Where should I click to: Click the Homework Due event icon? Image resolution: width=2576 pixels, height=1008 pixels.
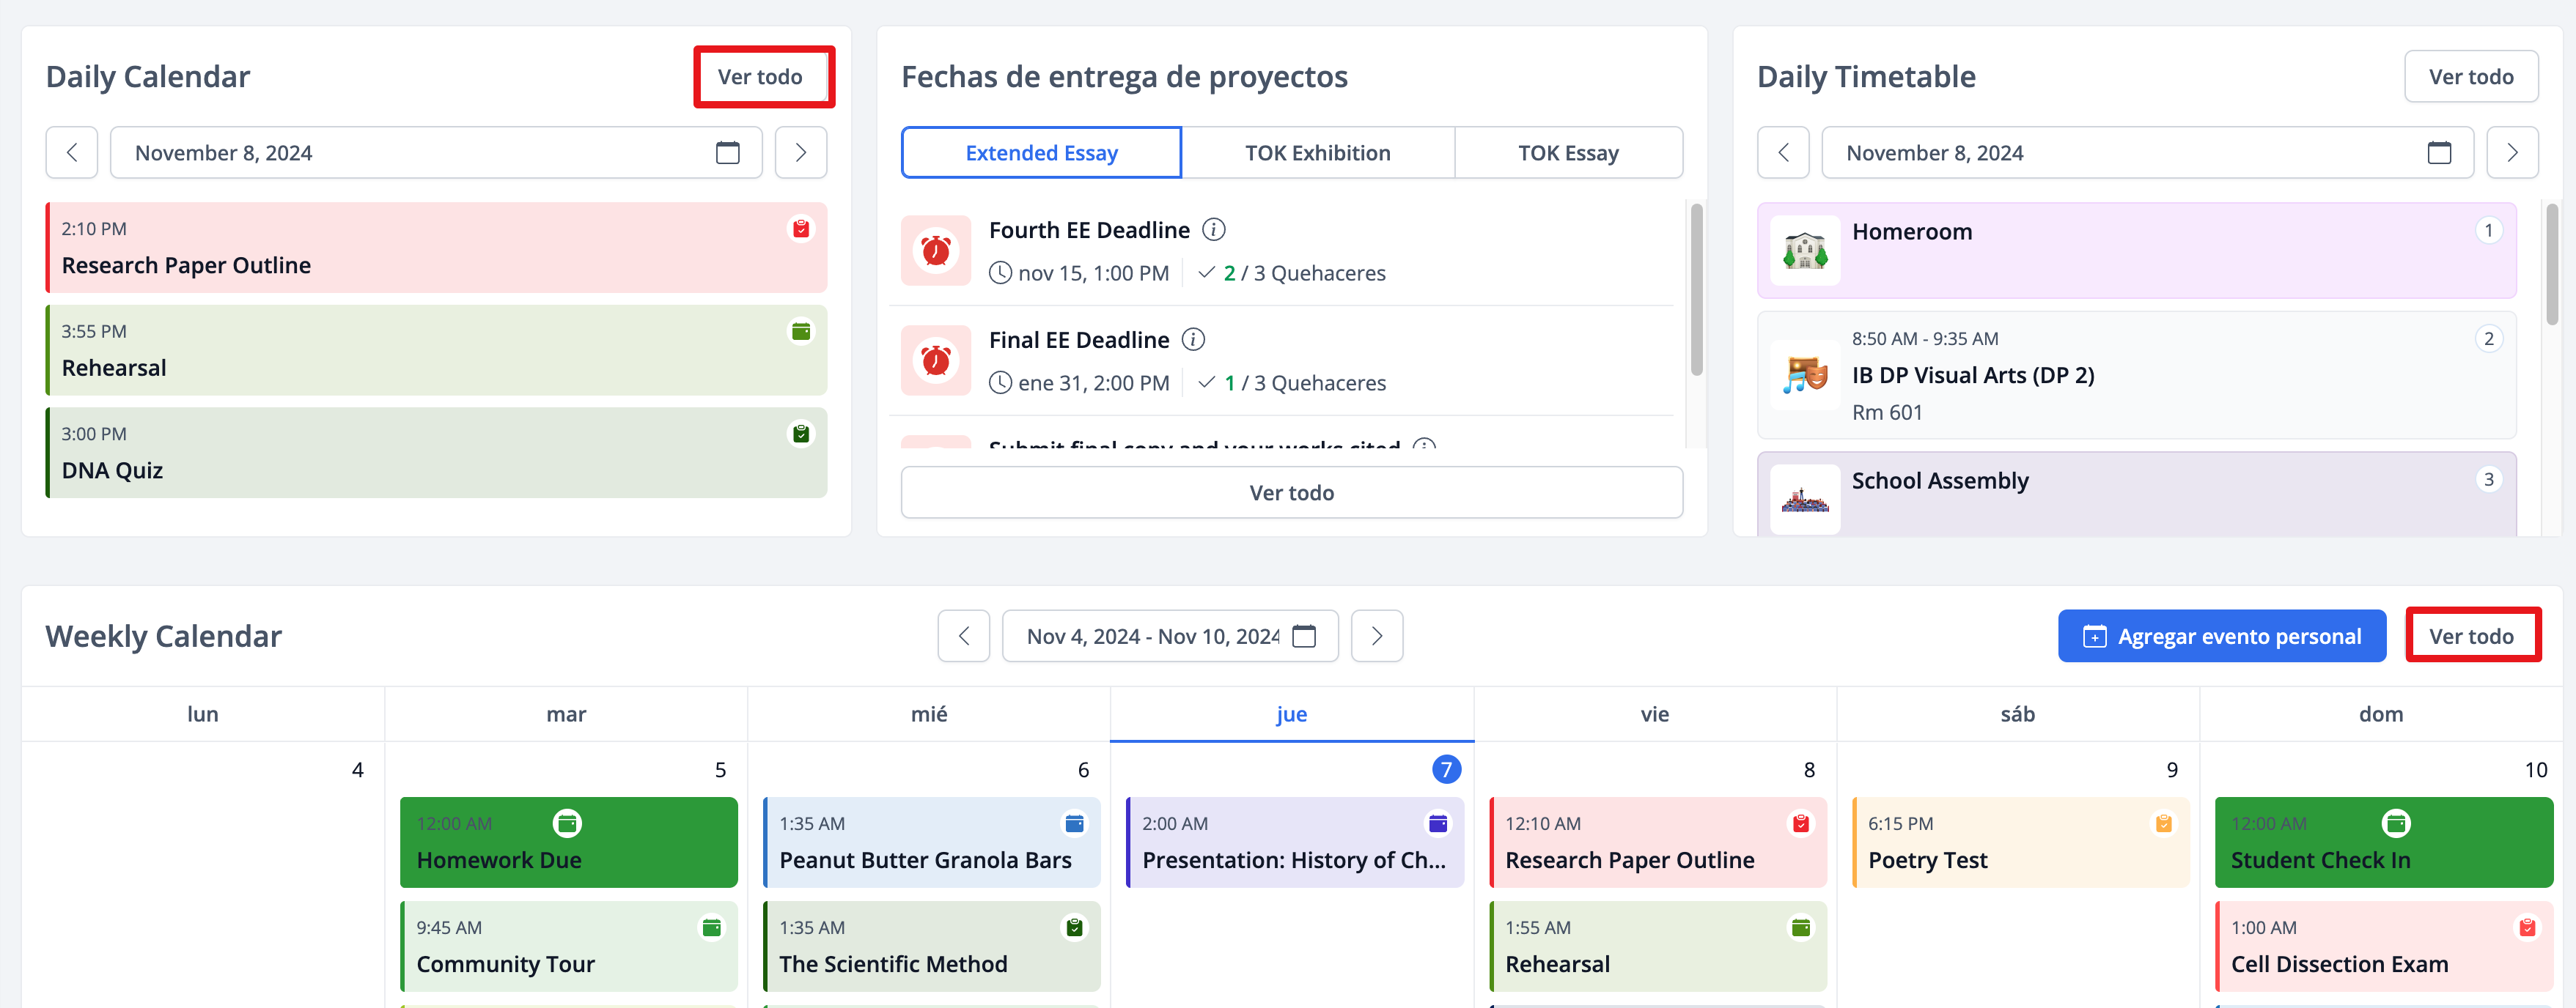coord(567,823)
